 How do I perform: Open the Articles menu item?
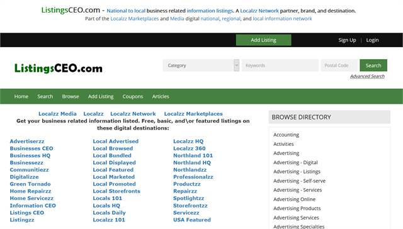tap(161, 96)
